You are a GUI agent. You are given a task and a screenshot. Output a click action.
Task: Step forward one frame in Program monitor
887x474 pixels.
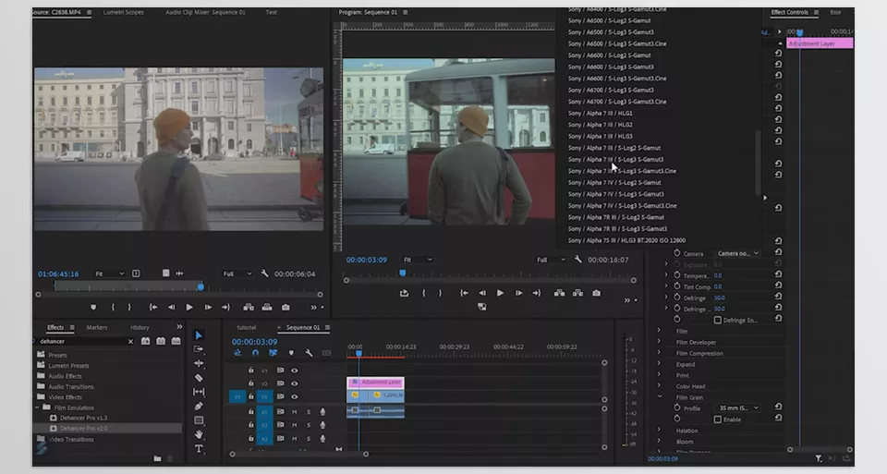(x=518, y=293)
